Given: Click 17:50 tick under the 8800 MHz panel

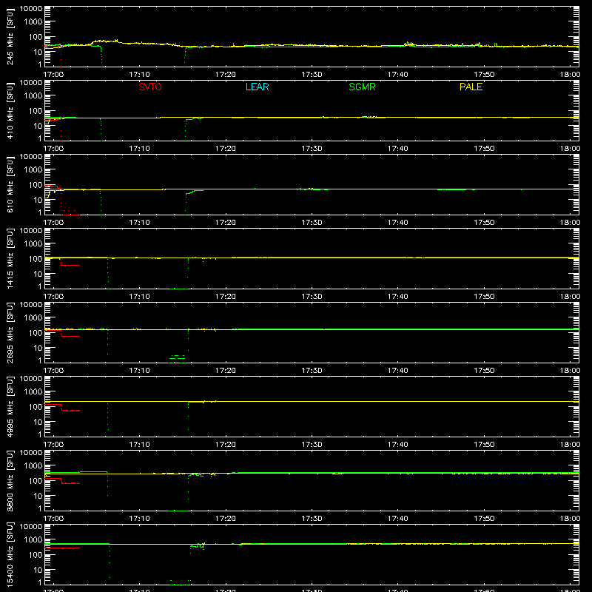Looking at the screenshot, I should coord(484,519).
